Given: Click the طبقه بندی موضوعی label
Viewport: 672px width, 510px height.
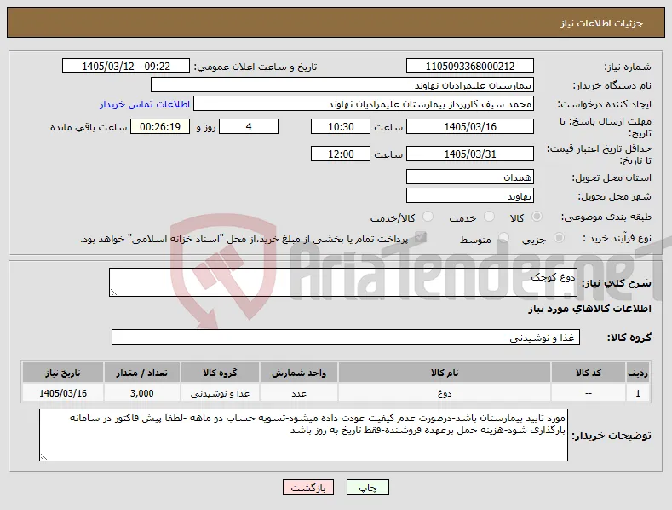Looking at the screenshot, I should pos(606,217).
